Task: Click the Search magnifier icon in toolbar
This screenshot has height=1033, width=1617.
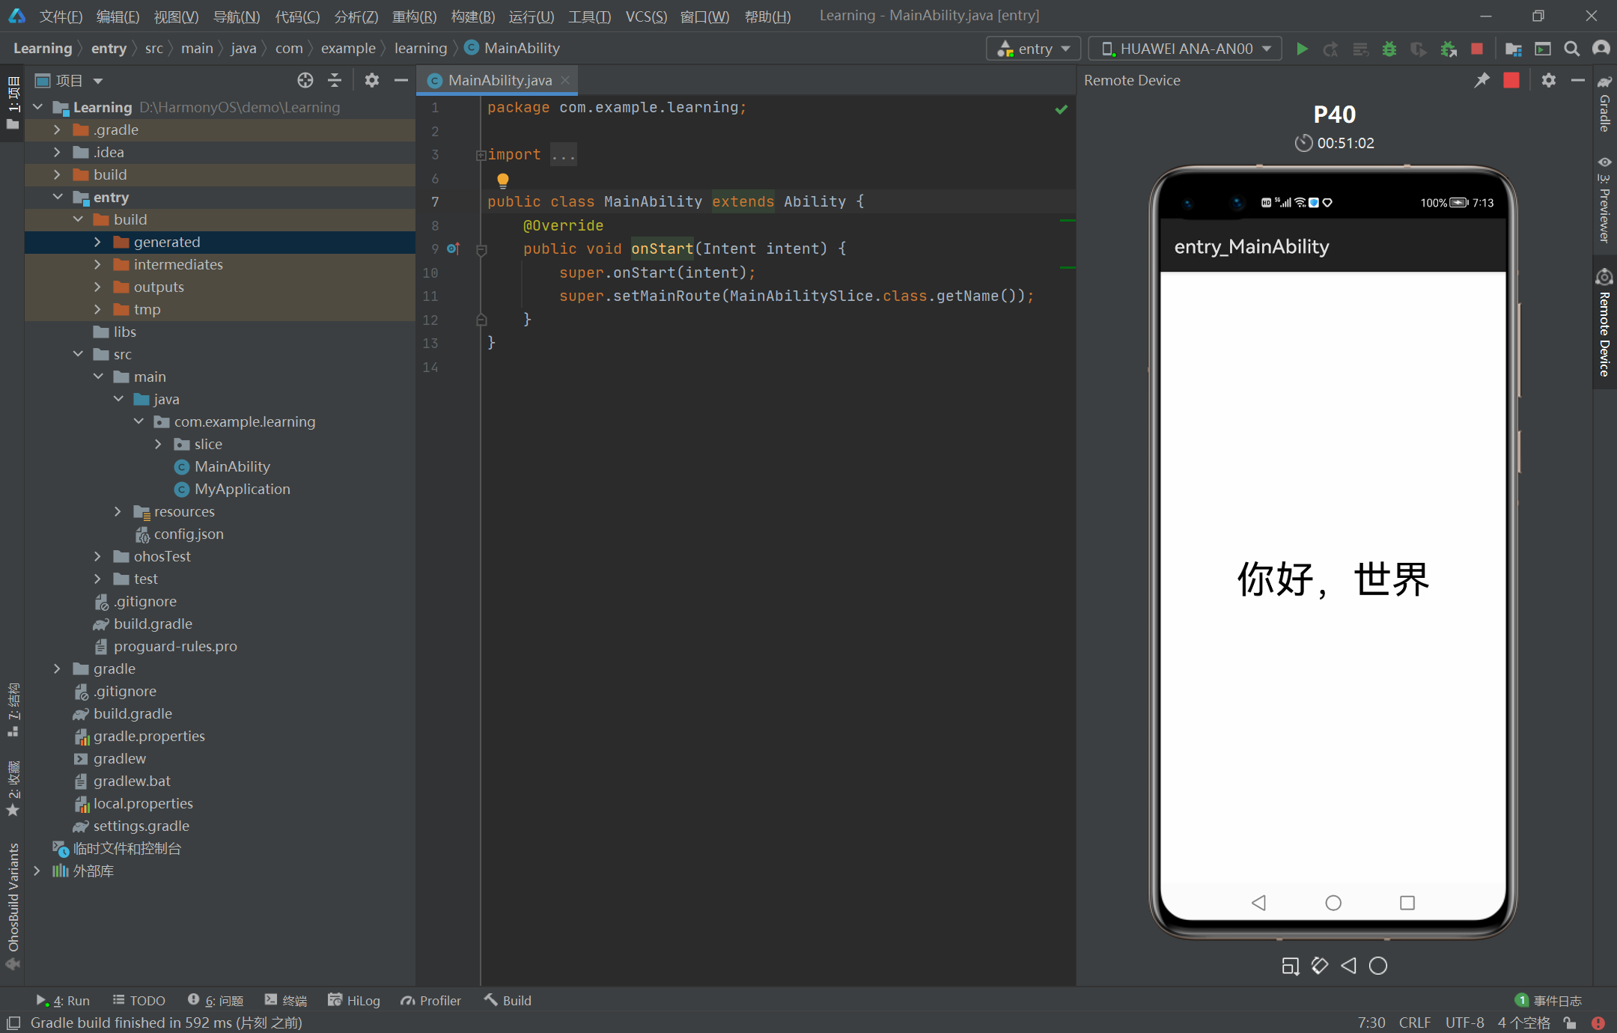Action: (x=1572, y=49)
